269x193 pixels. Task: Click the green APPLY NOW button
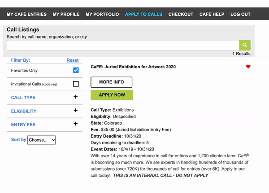(112, 95)
